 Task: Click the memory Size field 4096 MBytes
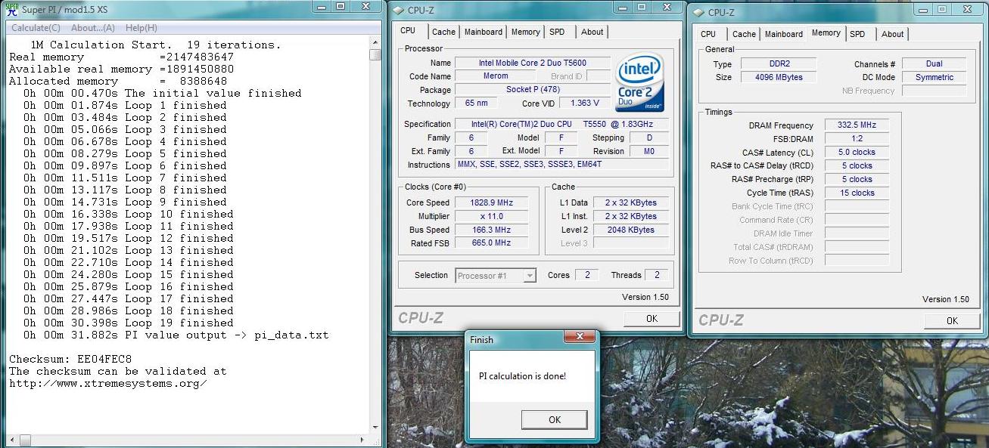778,78
